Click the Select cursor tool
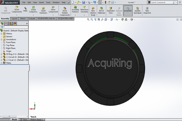 (100, 2)
